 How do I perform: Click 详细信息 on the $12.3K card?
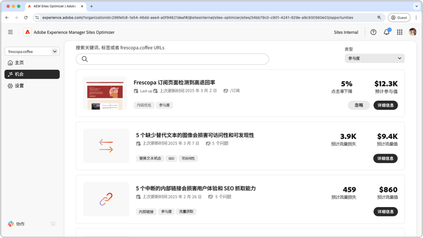386,105
